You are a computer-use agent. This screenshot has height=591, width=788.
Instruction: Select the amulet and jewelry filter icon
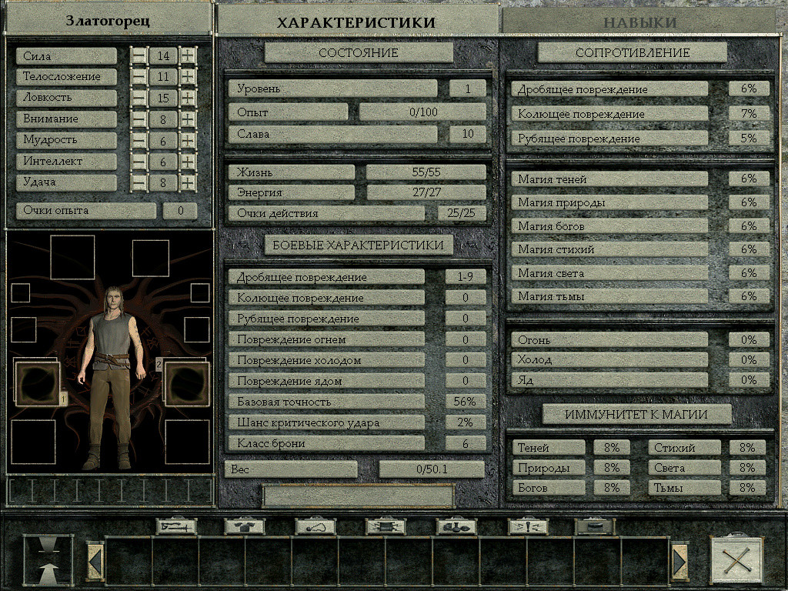click(x=316, y=526)
